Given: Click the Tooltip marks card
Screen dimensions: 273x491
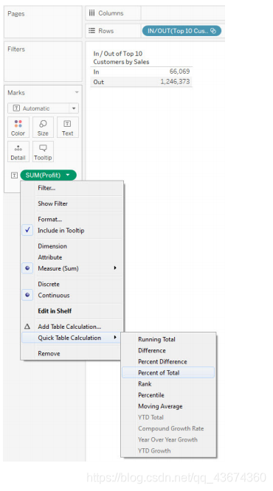Looking at the screenshot, I should coord(43,152).
